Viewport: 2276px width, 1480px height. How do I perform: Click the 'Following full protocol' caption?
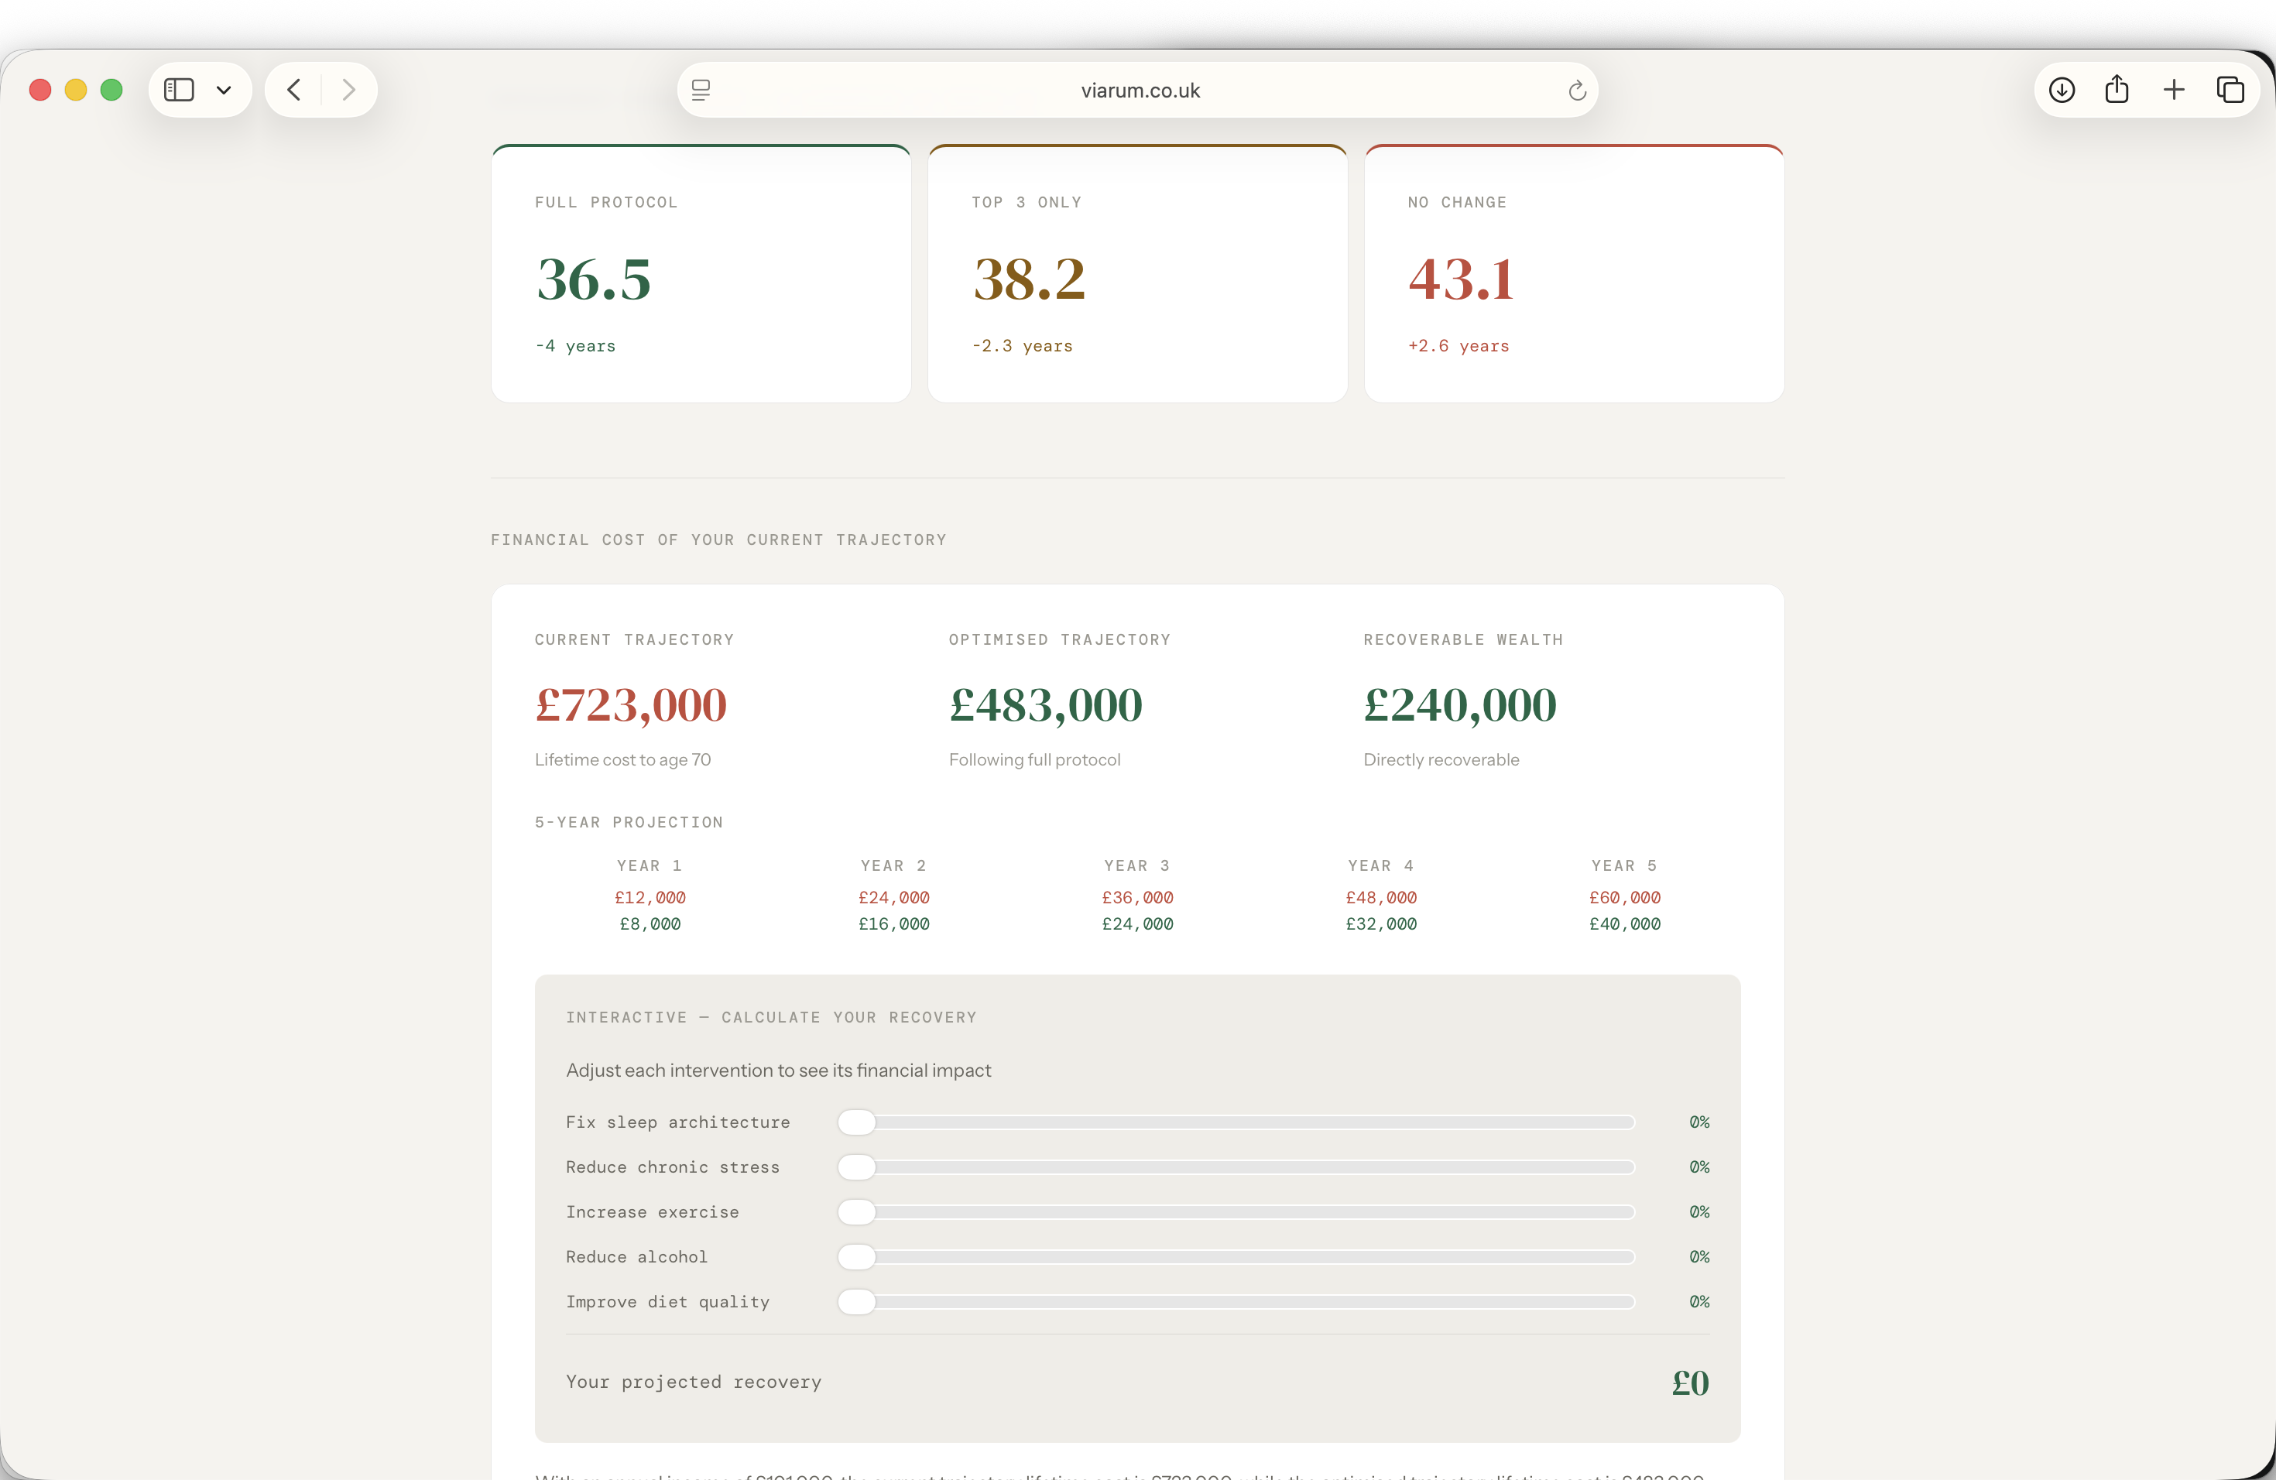1035,760
